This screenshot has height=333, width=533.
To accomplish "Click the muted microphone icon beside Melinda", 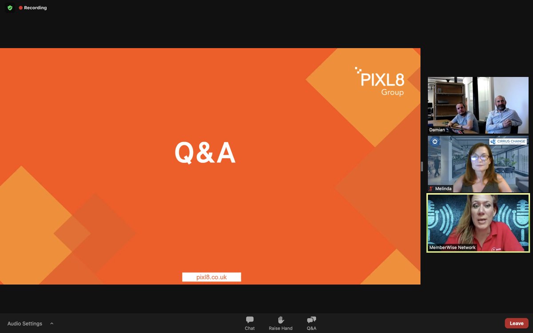I will [x=431, y=189].
